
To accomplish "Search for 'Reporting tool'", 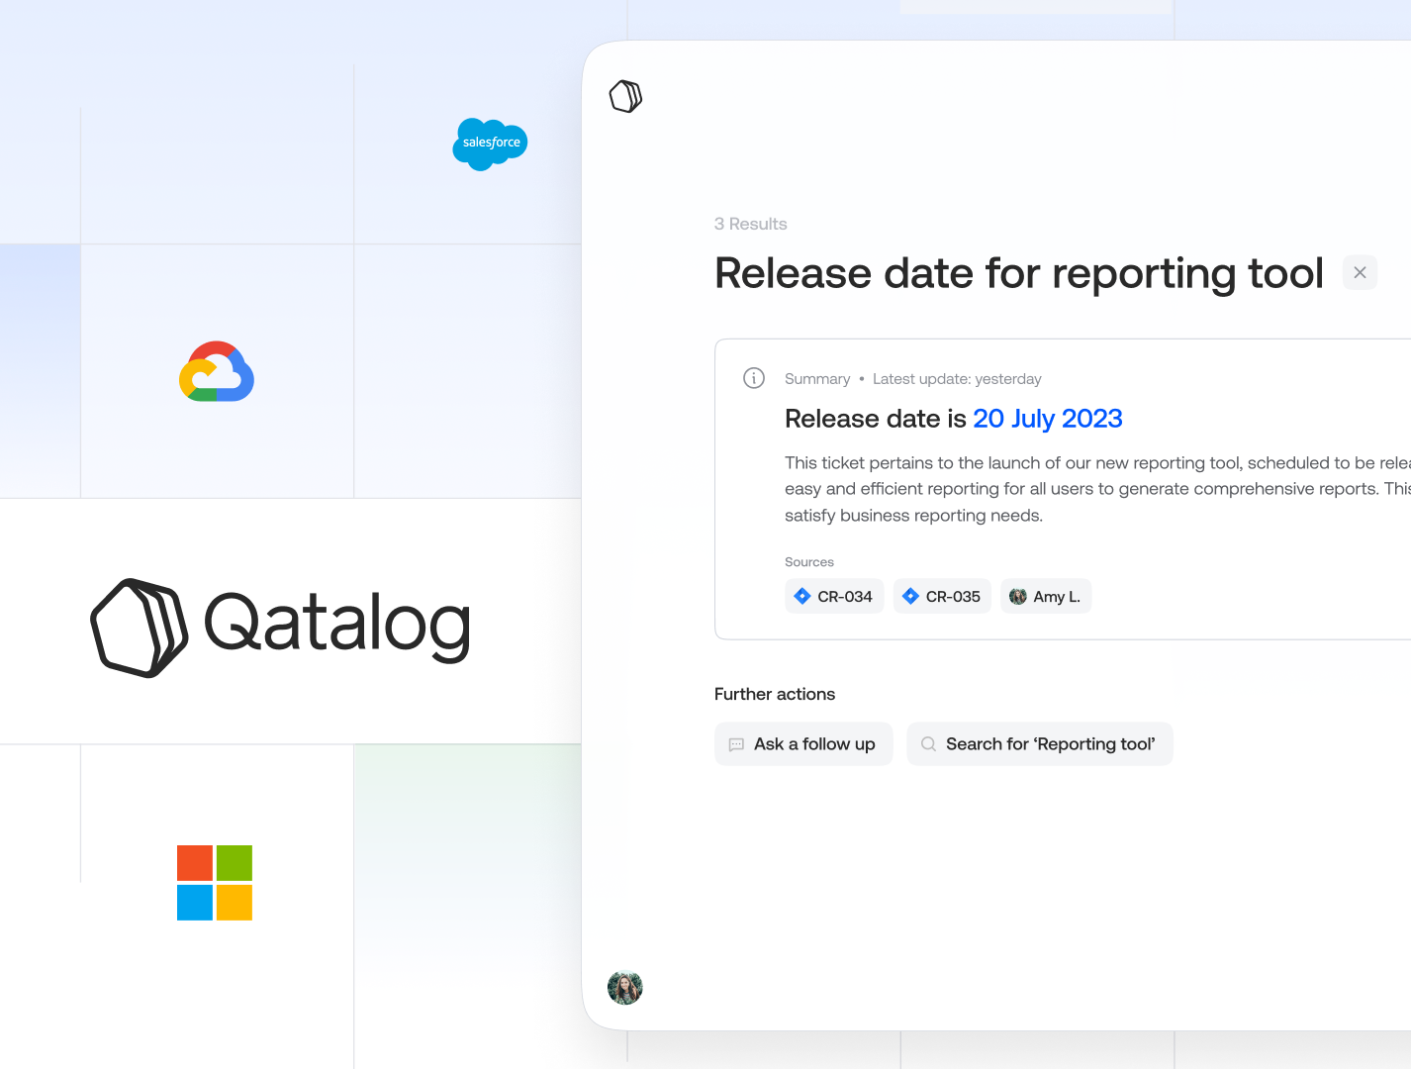I will (1039, 743).
